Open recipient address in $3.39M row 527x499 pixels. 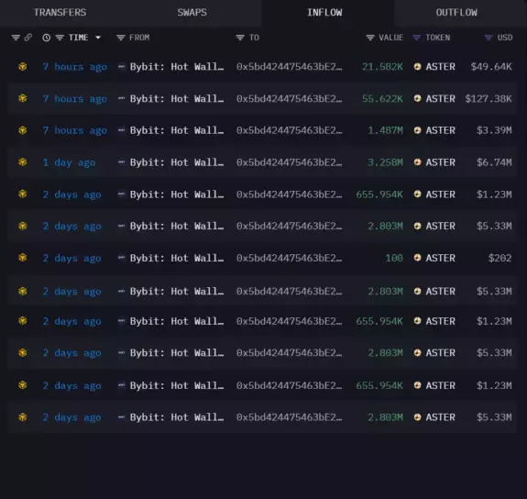pos(289,130)
